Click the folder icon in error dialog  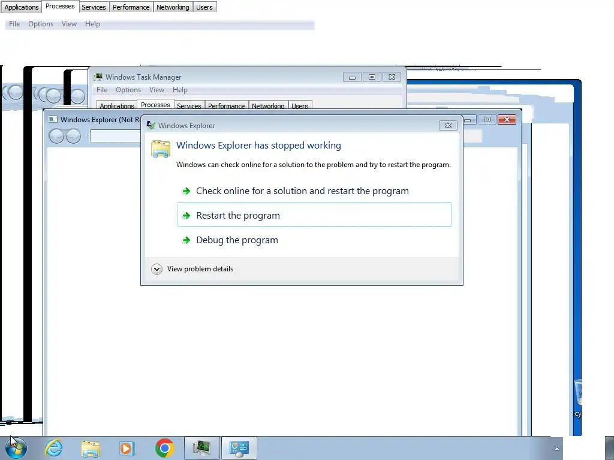pos(161,149)
